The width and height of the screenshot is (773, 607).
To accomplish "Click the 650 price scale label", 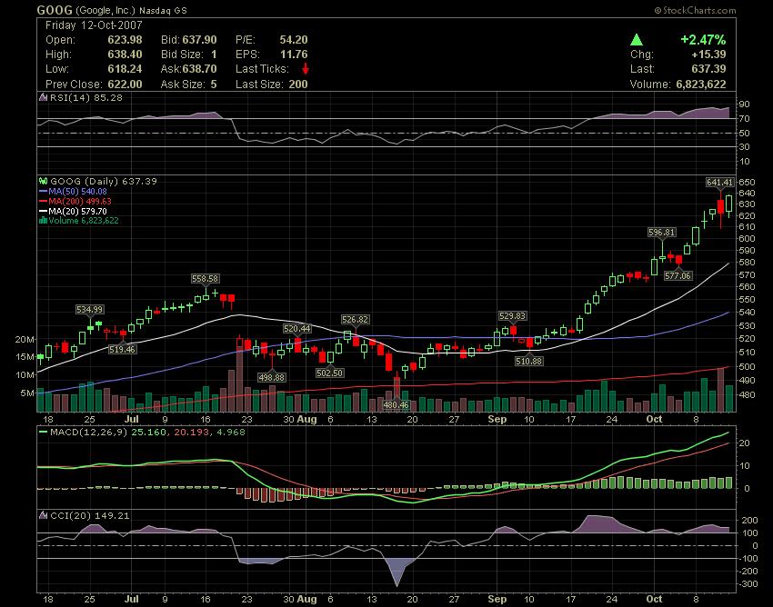I will click(x=747, y=182).
